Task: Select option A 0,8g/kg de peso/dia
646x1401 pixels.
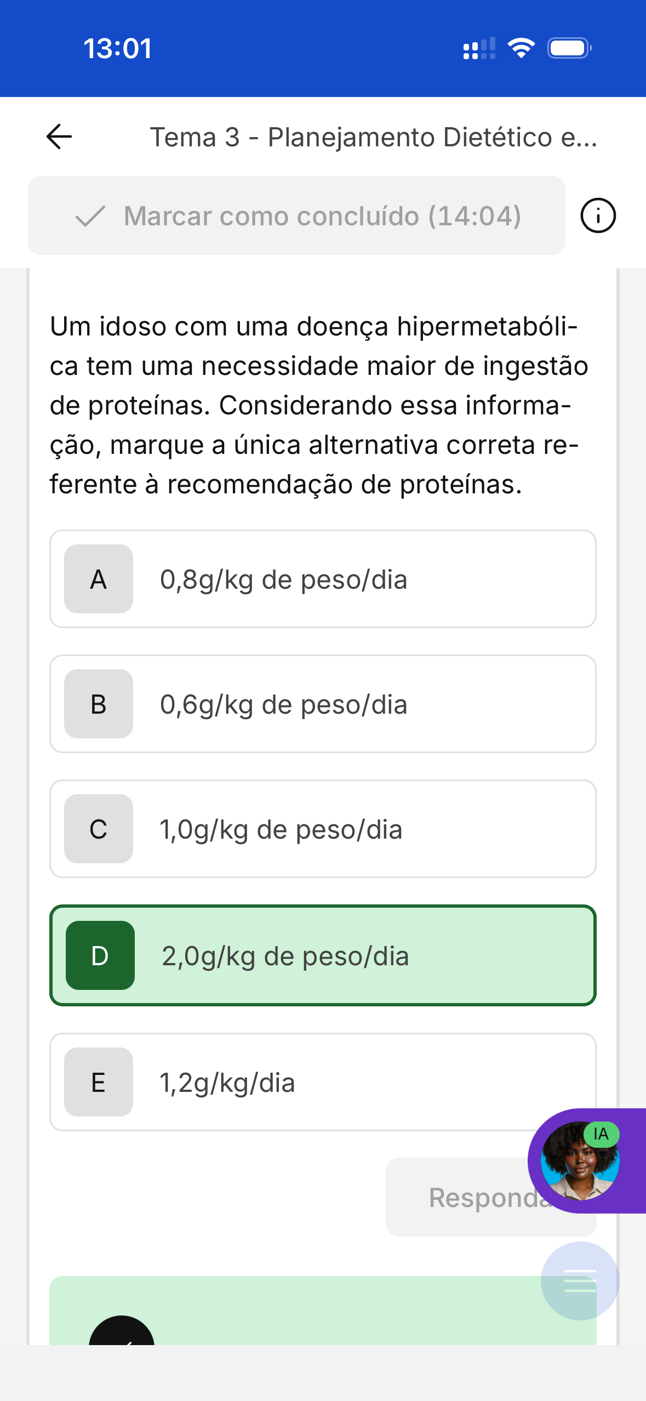Action: tap(323, 579)
